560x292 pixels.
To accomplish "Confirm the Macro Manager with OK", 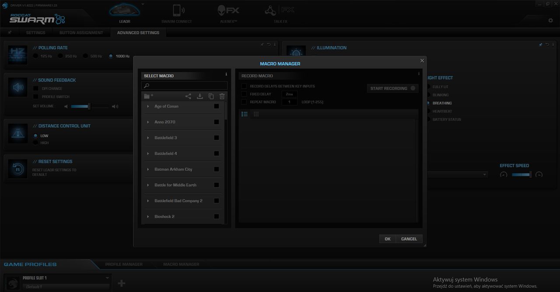I will coord(388,239).
